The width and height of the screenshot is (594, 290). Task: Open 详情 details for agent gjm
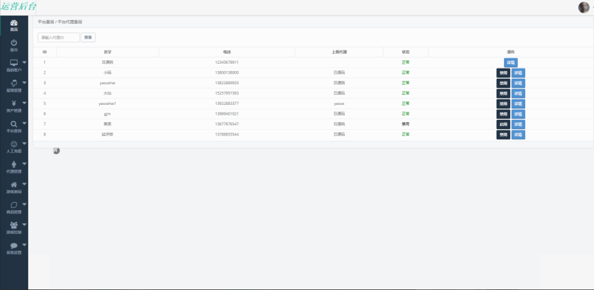pyautogui.click(x=519, y=114)
